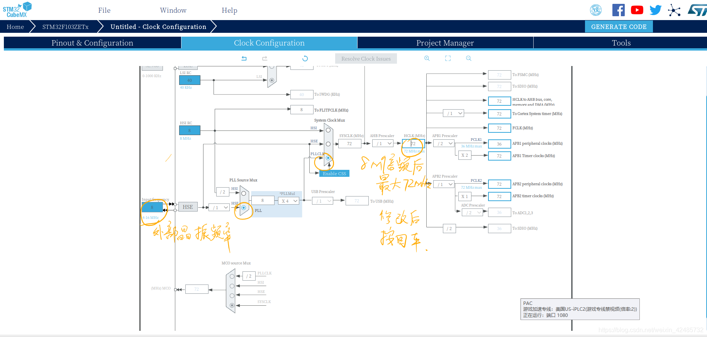Viewport: 707px width, 337px height.
Task: Zoom in on the clock diagram
Action: click(x=427, y=58)
